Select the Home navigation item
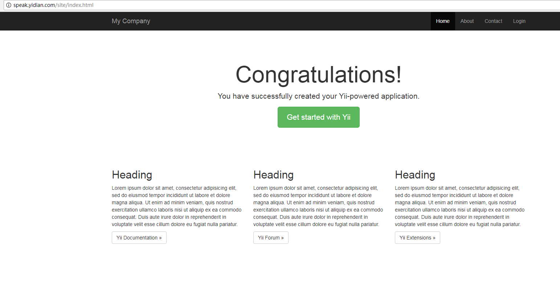 click(x=443, y=21)
